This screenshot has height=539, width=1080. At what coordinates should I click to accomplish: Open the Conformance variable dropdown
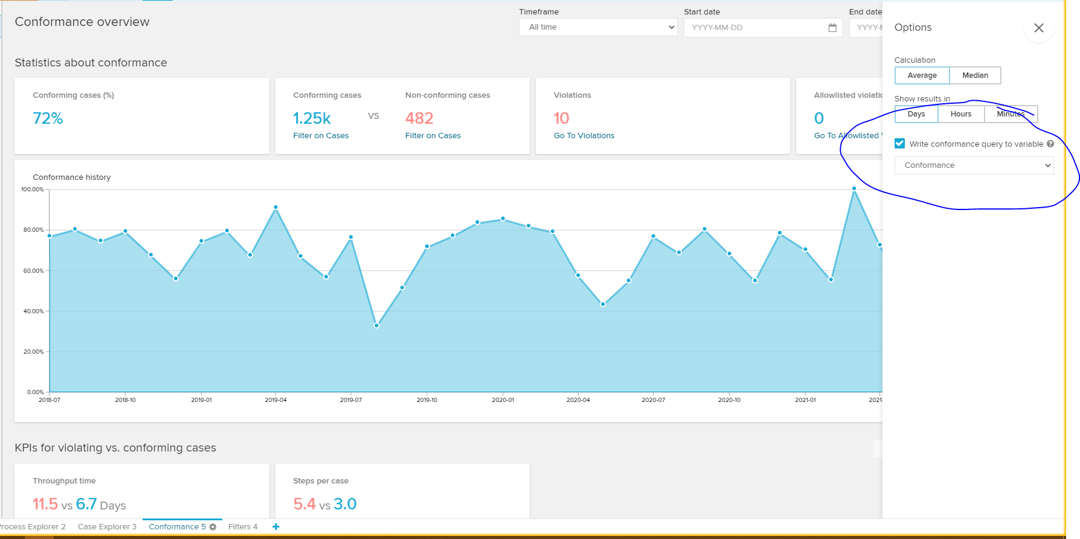click(x=974, y=165)
